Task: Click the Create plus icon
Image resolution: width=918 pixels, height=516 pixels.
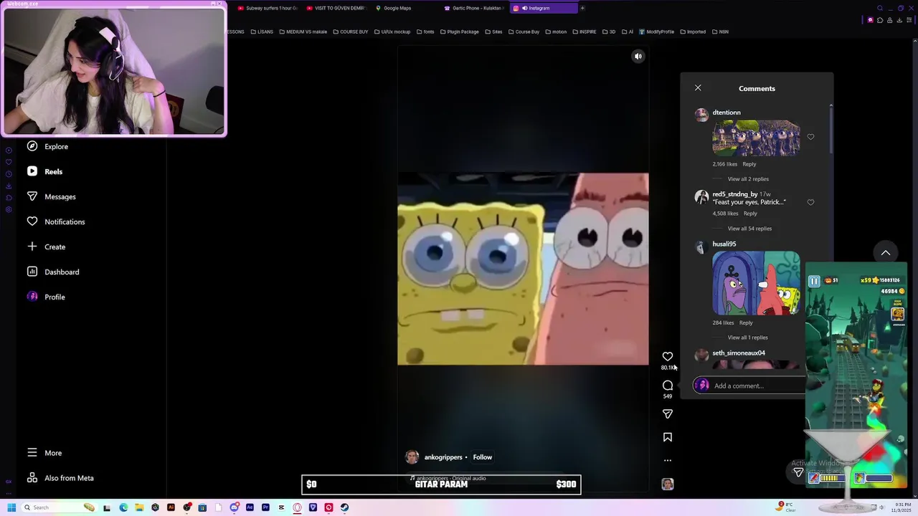Action: pyautogui.click(x=32, y=247)
